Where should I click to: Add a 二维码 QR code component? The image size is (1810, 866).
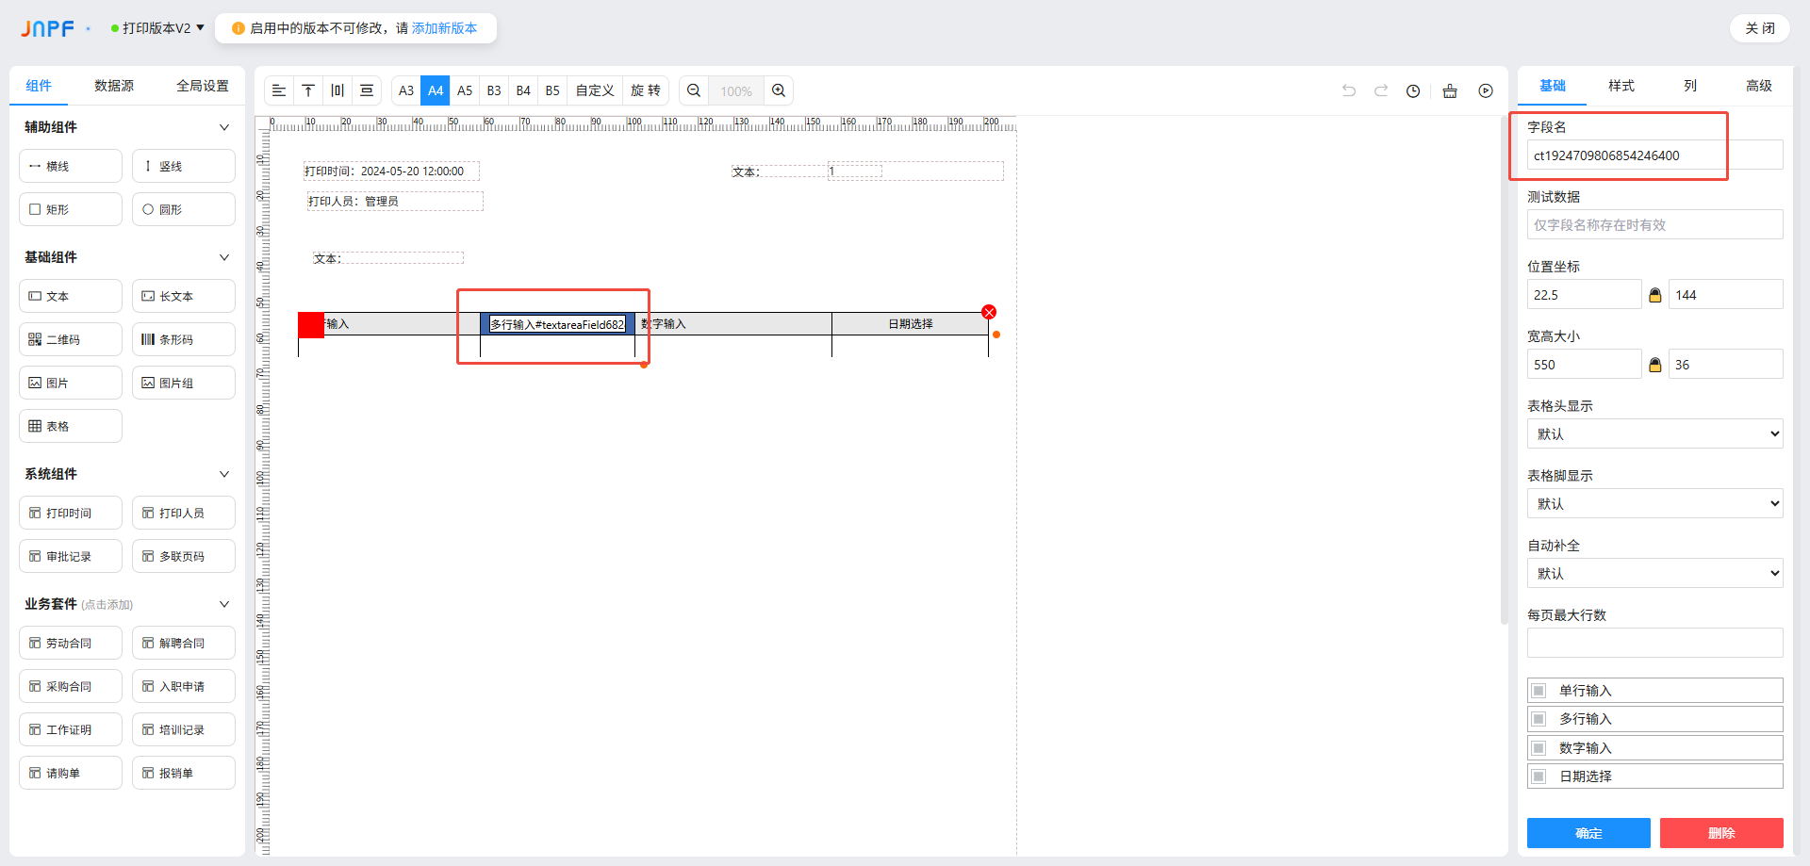click(71, 339)
